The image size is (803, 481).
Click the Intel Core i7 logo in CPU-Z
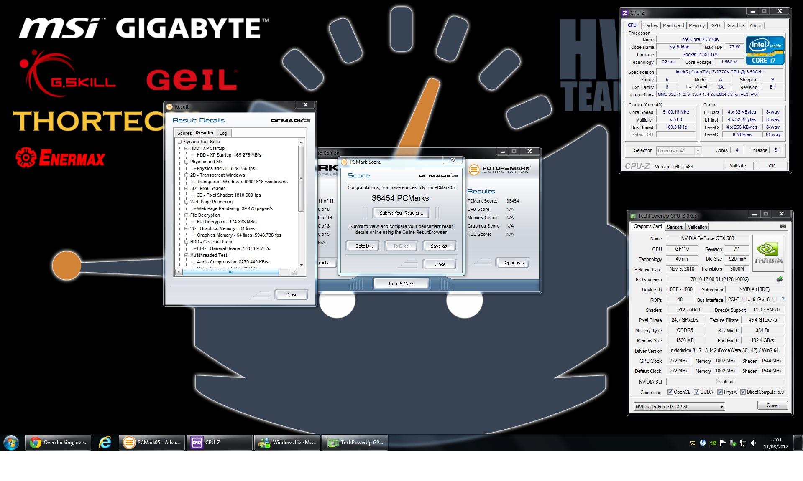point(765,51)
